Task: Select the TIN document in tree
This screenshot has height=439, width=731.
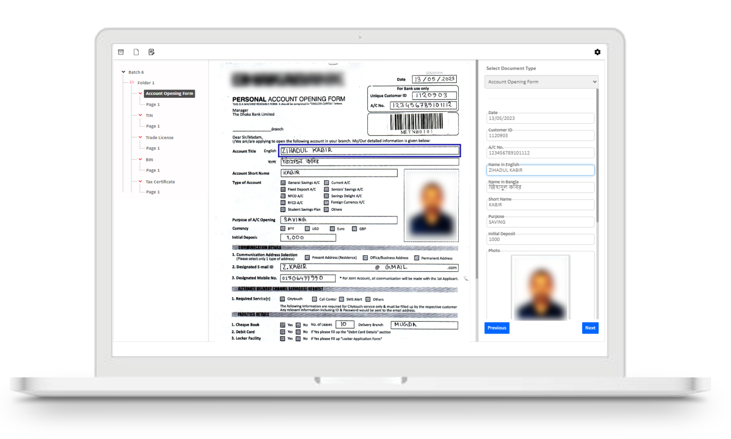Action: (x=149, y=116)
